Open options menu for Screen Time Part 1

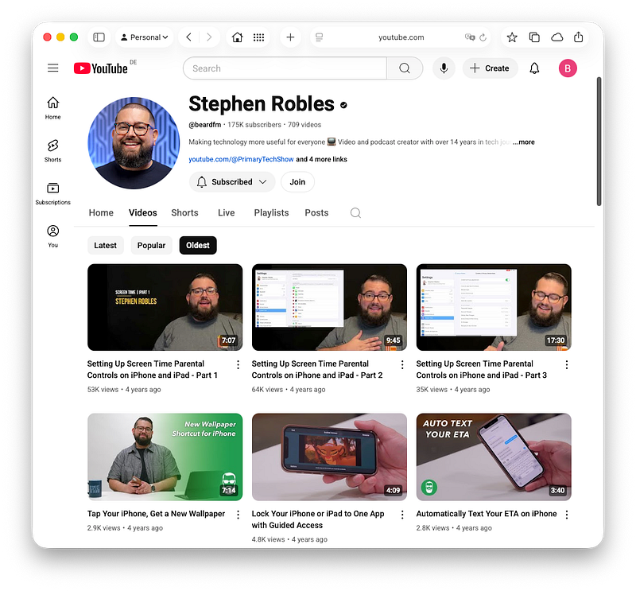click(x=238, y=364)
